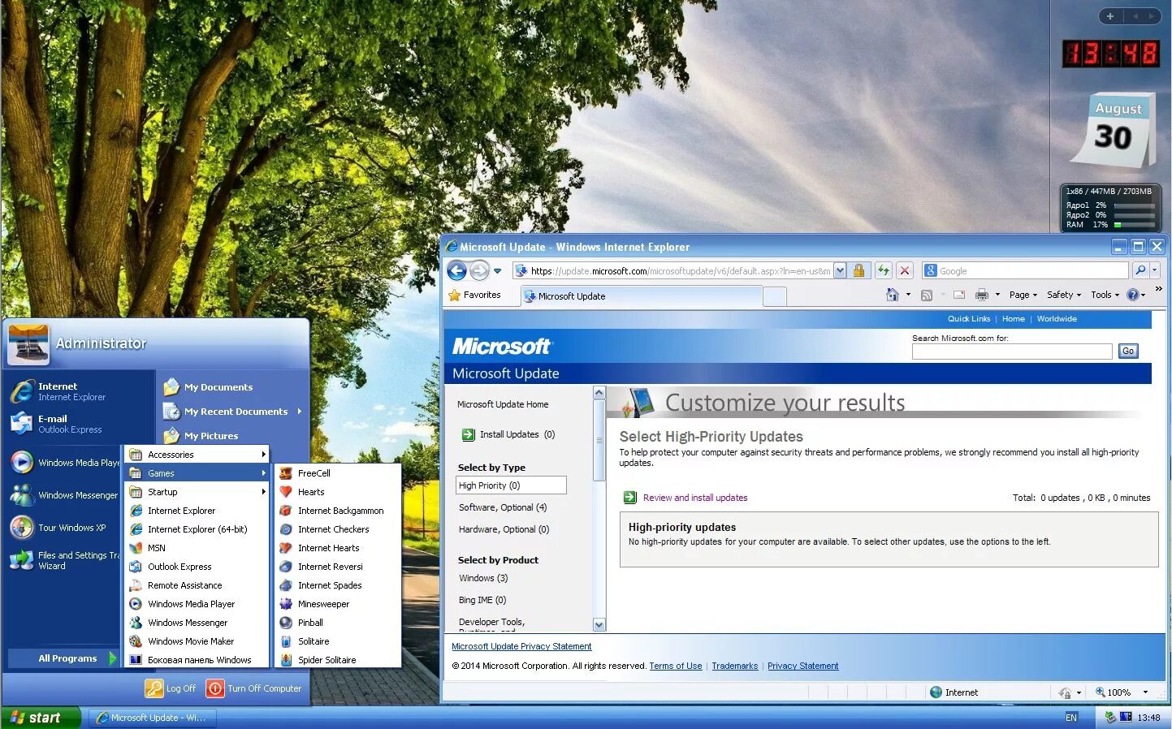
Task: Launch MSN from programs list
Action: pos(197,548)
